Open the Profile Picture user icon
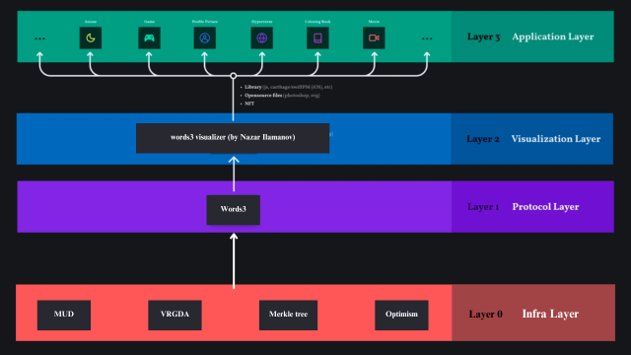 click(205, 37)
